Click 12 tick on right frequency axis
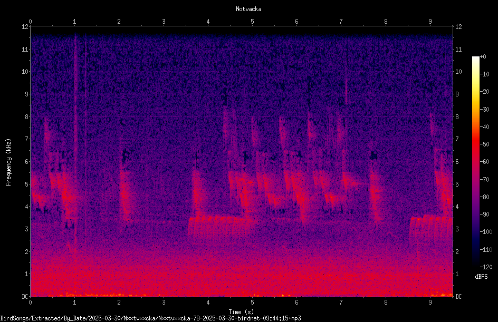498x322 pixels. pyautogui.click(x=458, y=27)
